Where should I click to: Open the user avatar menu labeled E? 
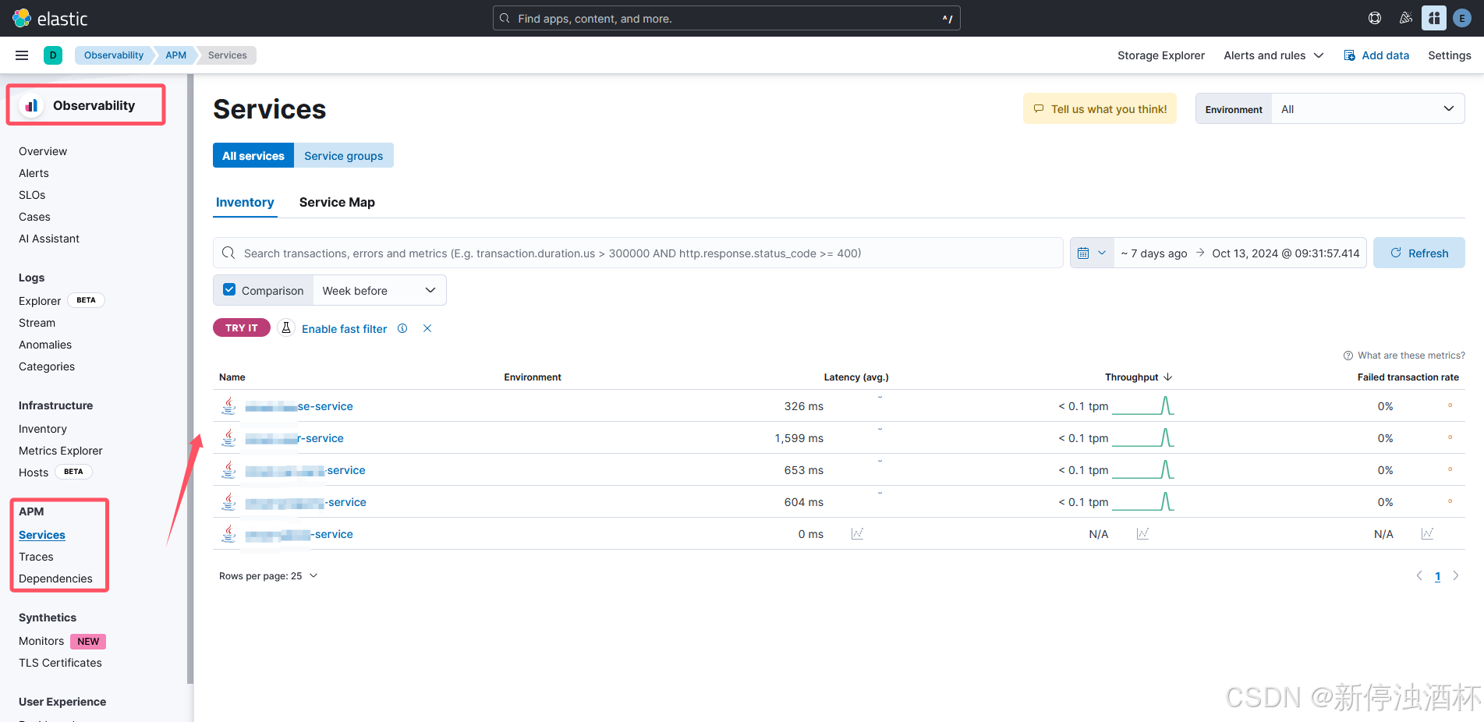[1462, 17]
